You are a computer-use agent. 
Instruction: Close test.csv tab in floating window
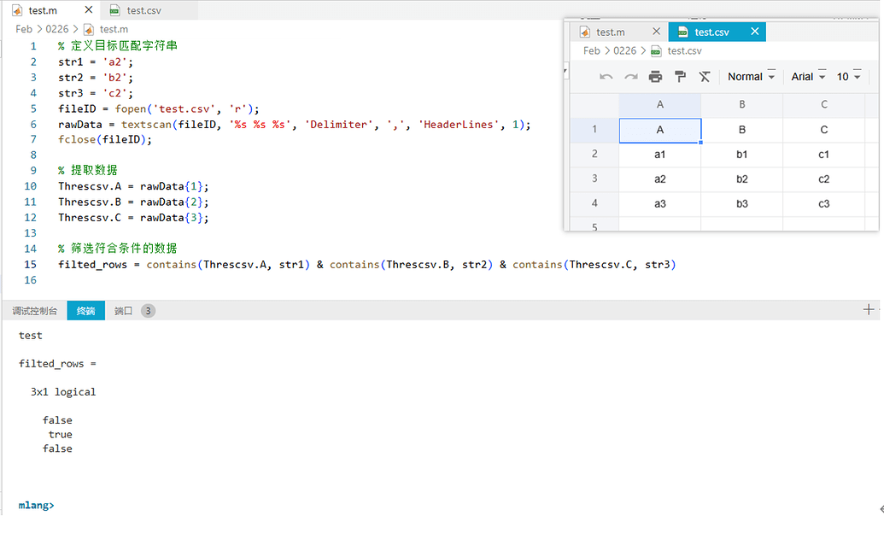(755, 32)
